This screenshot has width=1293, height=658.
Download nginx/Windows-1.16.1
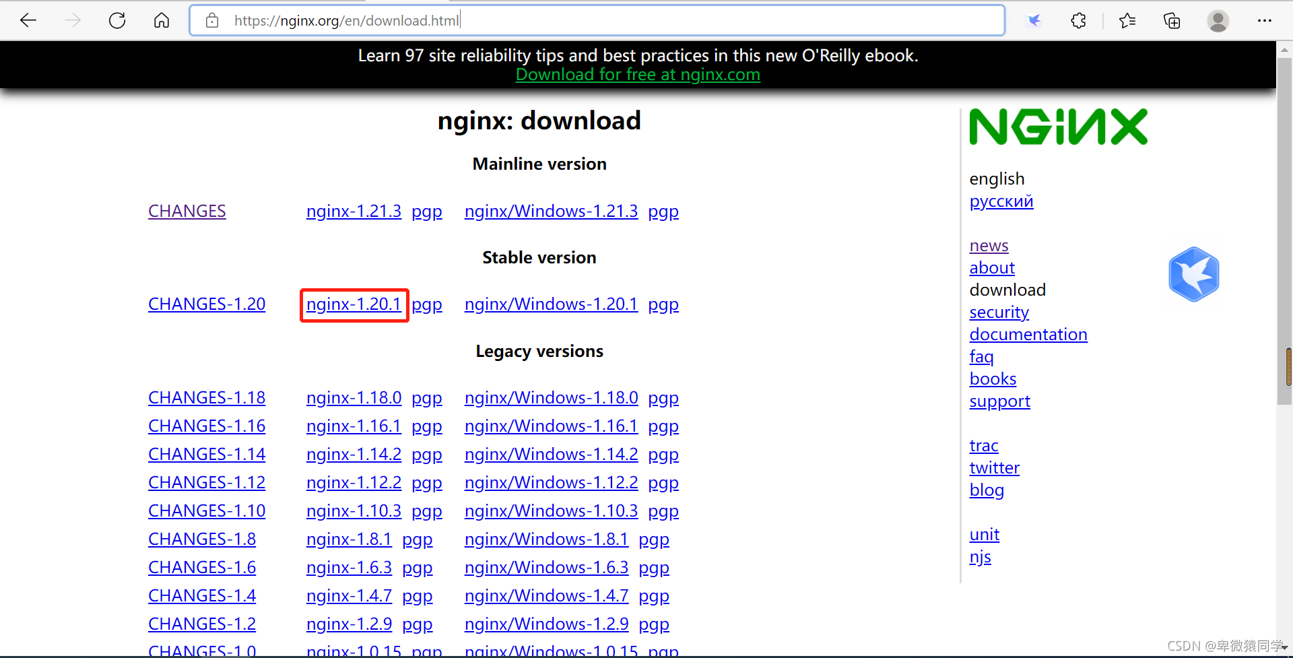coord(551,426)
